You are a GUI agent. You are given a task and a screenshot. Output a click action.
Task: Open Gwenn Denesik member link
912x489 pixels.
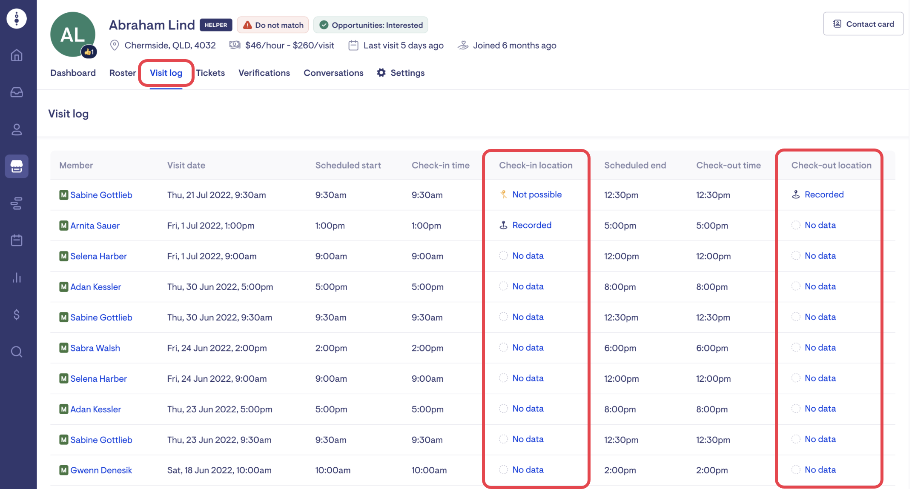pos(101,470)
